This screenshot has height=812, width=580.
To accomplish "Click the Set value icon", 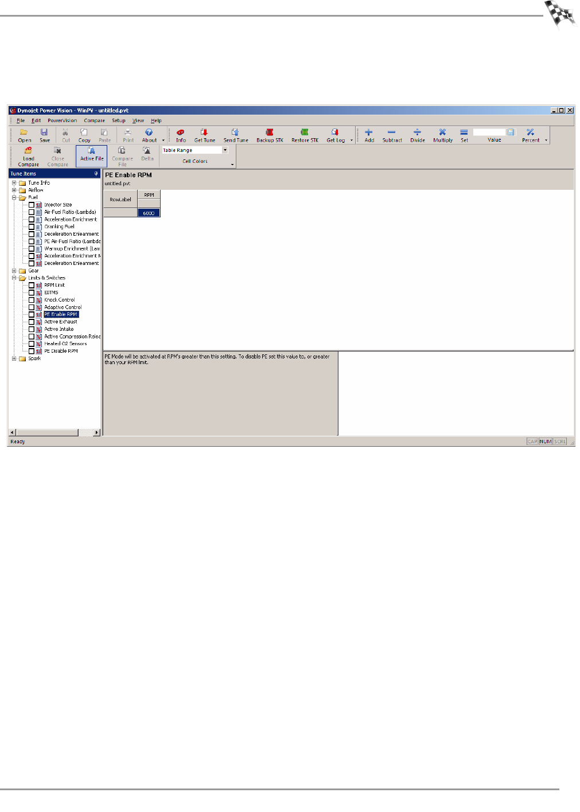I will click(464, 135).
